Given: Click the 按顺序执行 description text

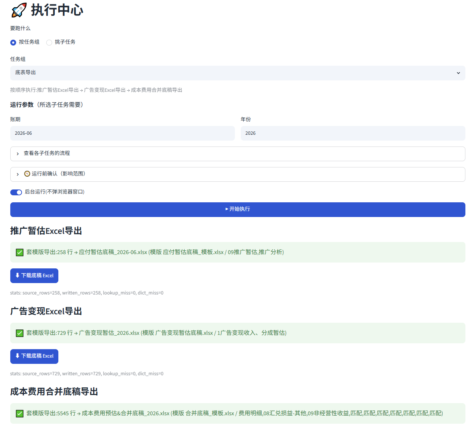Looking at the screenshot, I should coord(96,90).
